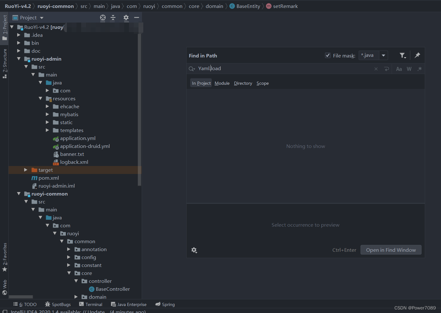Open the Structure tool window tab

pyautogui.click(x=4, y=63)
